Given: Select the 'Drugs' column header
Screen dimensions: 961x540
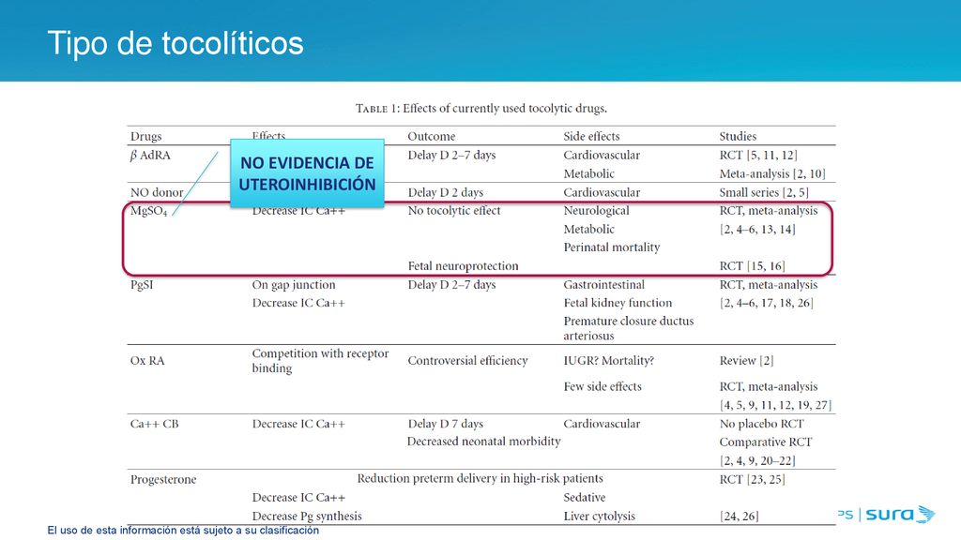Looking at the screenshot, I should (145, 137).
